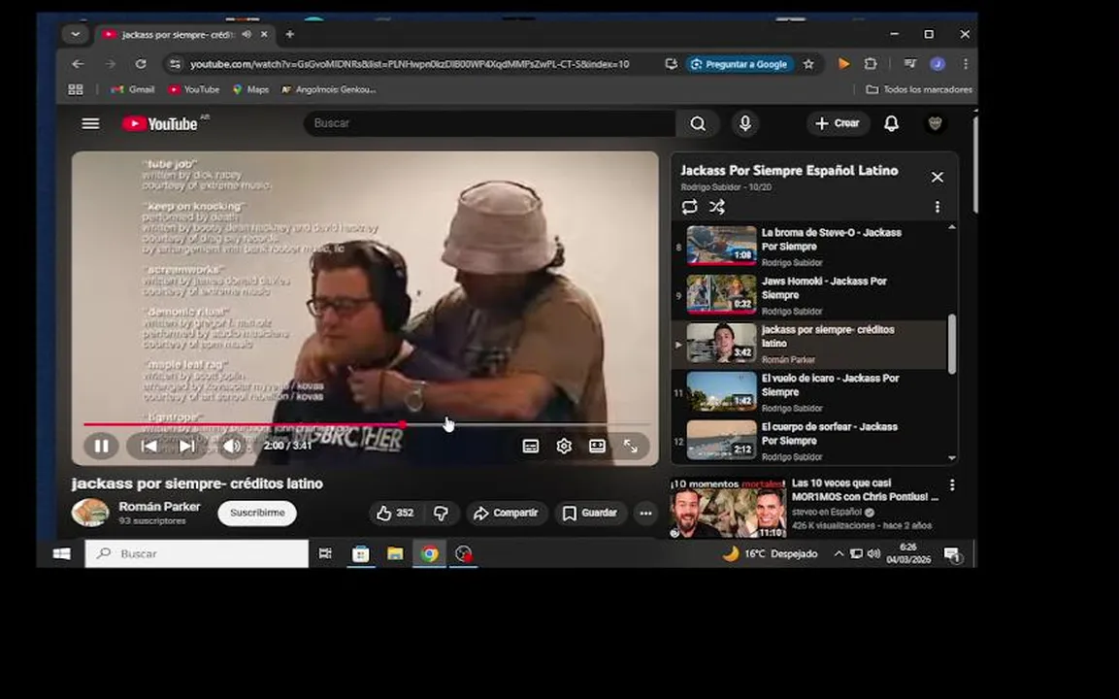Open the 'Angolmois: Genkou...' bookmark
1119x699 pixels.
coord(328,89)
